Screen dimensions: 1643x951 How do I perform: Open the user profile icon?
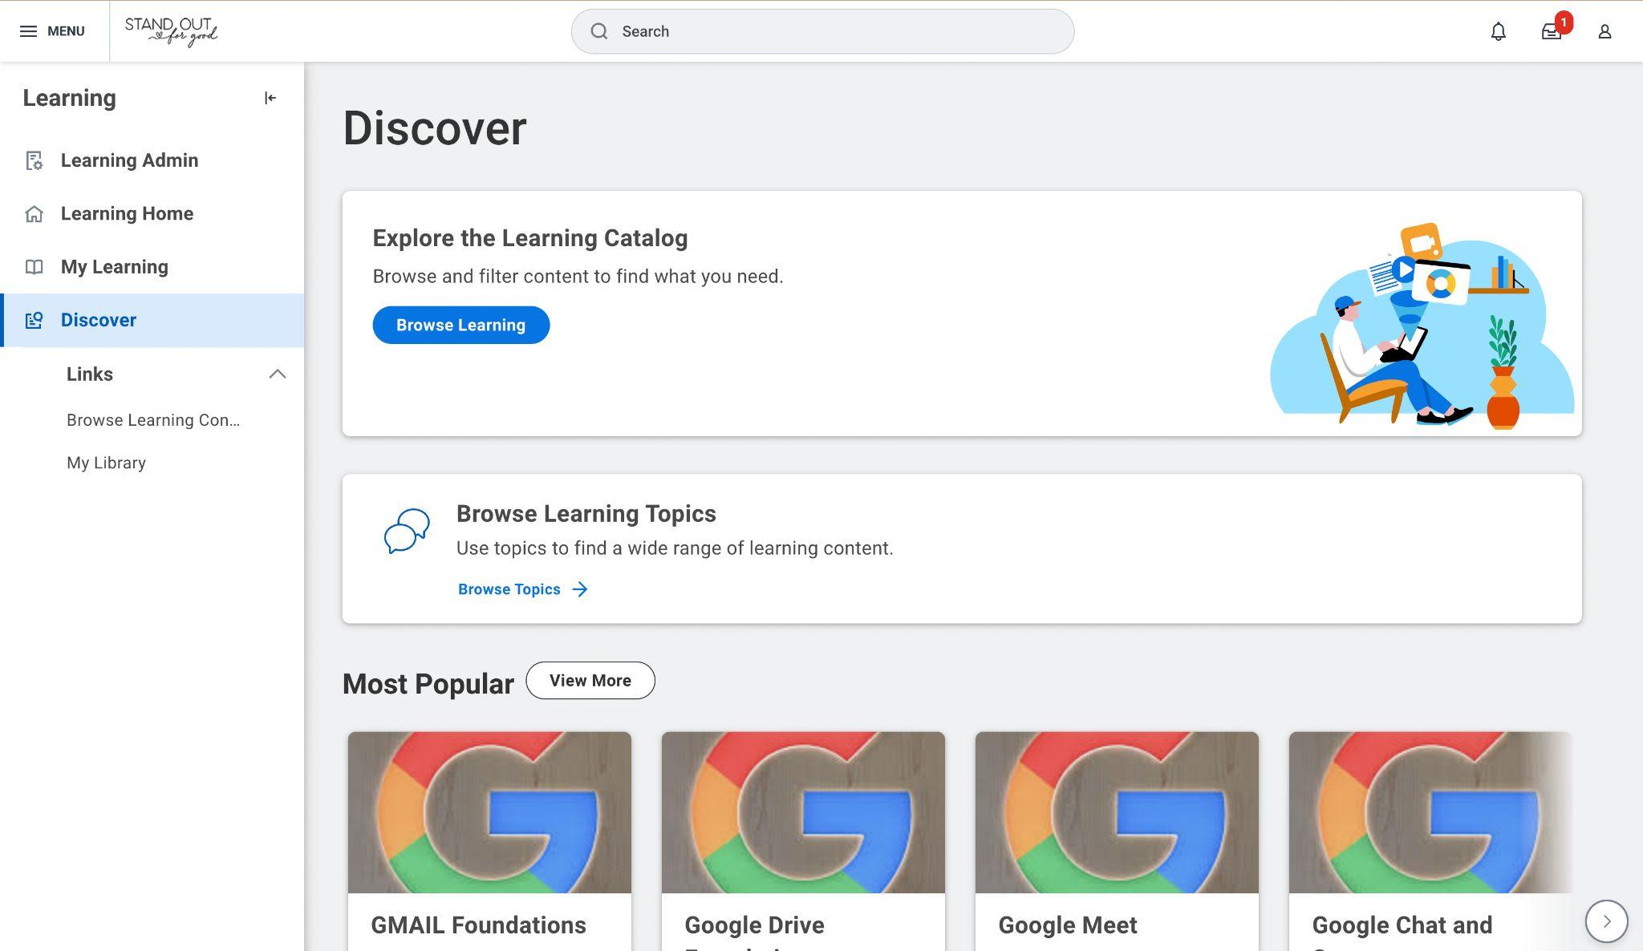[x=1604, y=31]
